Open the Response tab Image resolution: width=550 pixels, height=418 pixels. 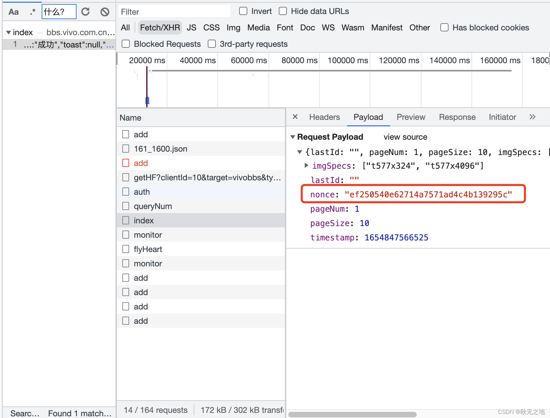click(x=457, y=117)
